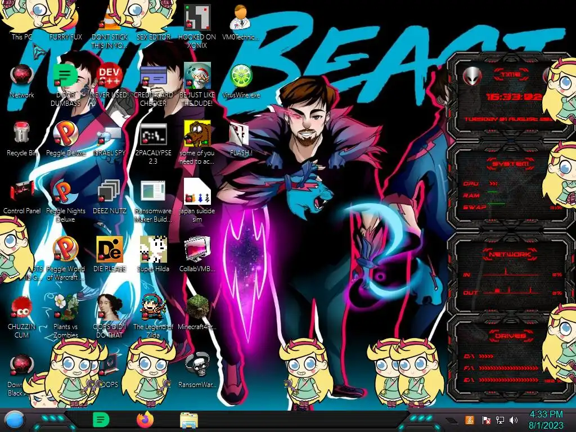Viewport: 576px width, 432px height.
Task: Click the C:\ drive usage bar
Action: 487,356
